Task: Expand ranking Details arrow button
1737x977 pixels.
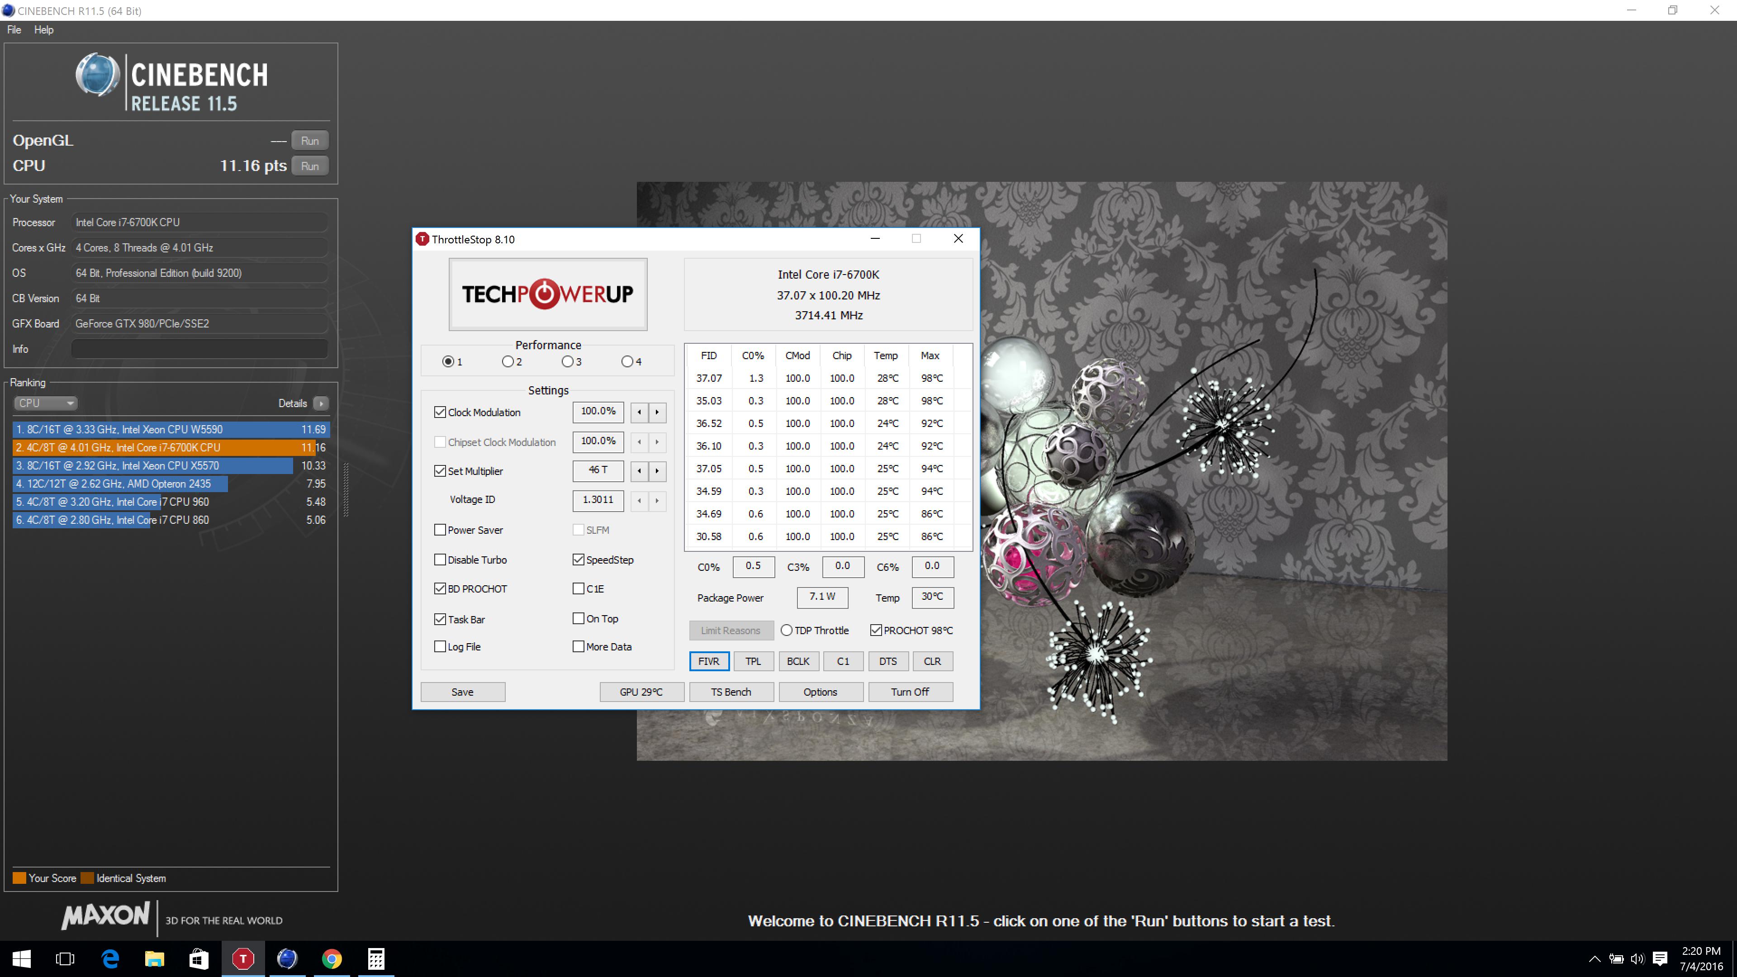Action: pyautogui.click(x=321, y=403)
